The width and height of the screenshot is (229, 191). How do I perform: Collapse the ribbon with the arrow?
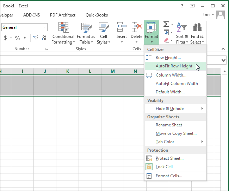coord(223,49)
